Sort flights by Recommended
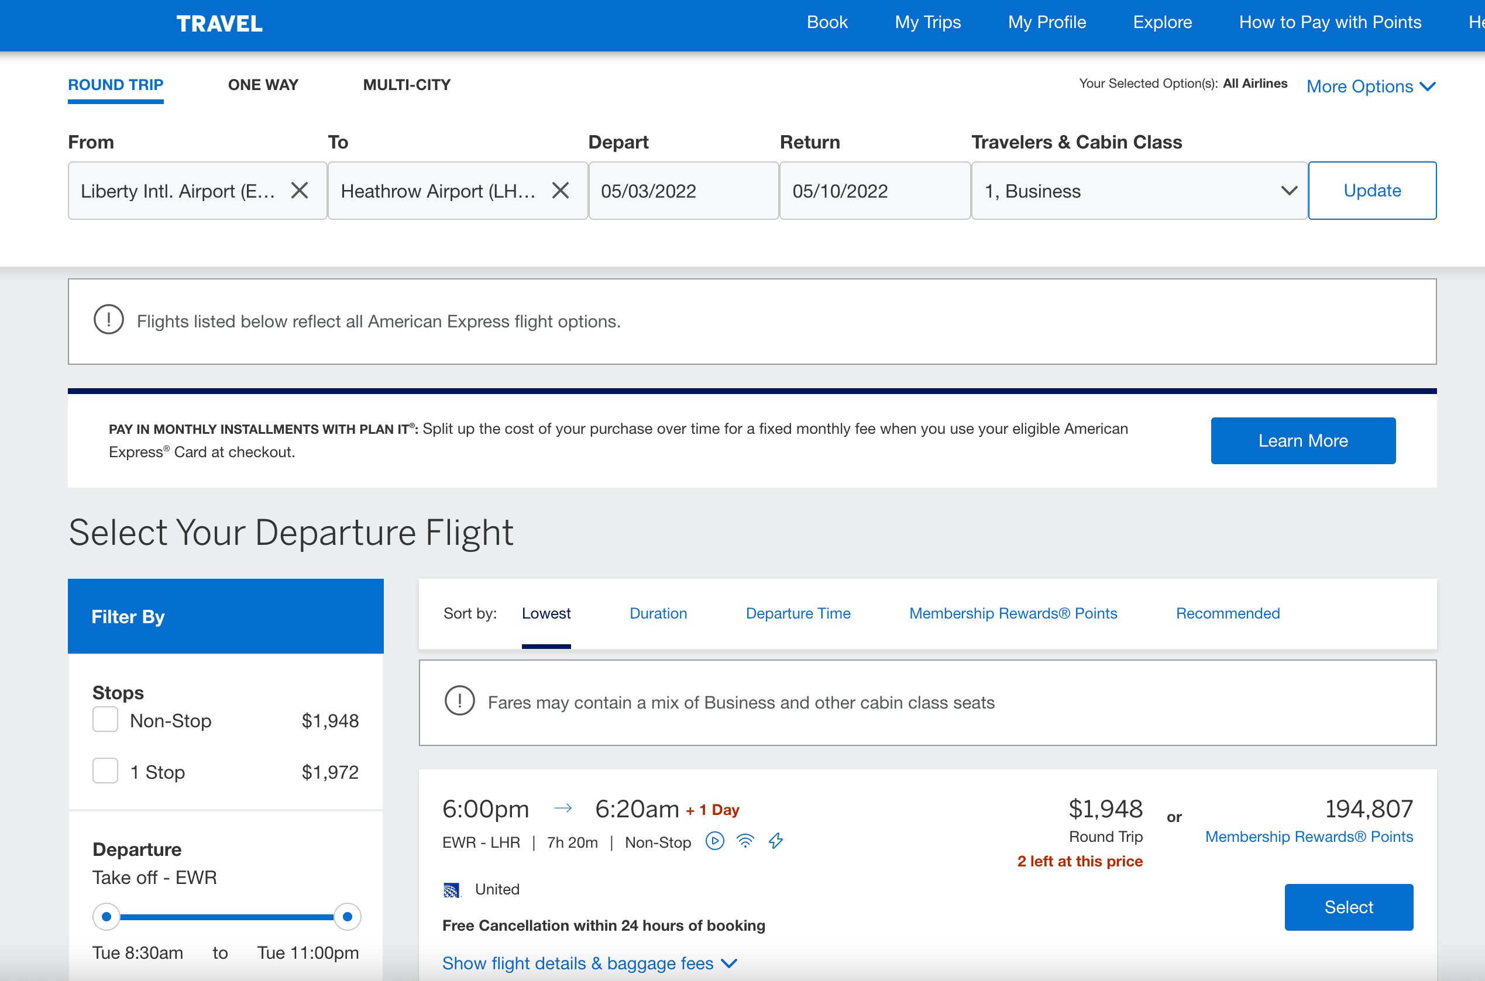Viewport: 1485px width, 981px height. click(x=1228, y=614)
